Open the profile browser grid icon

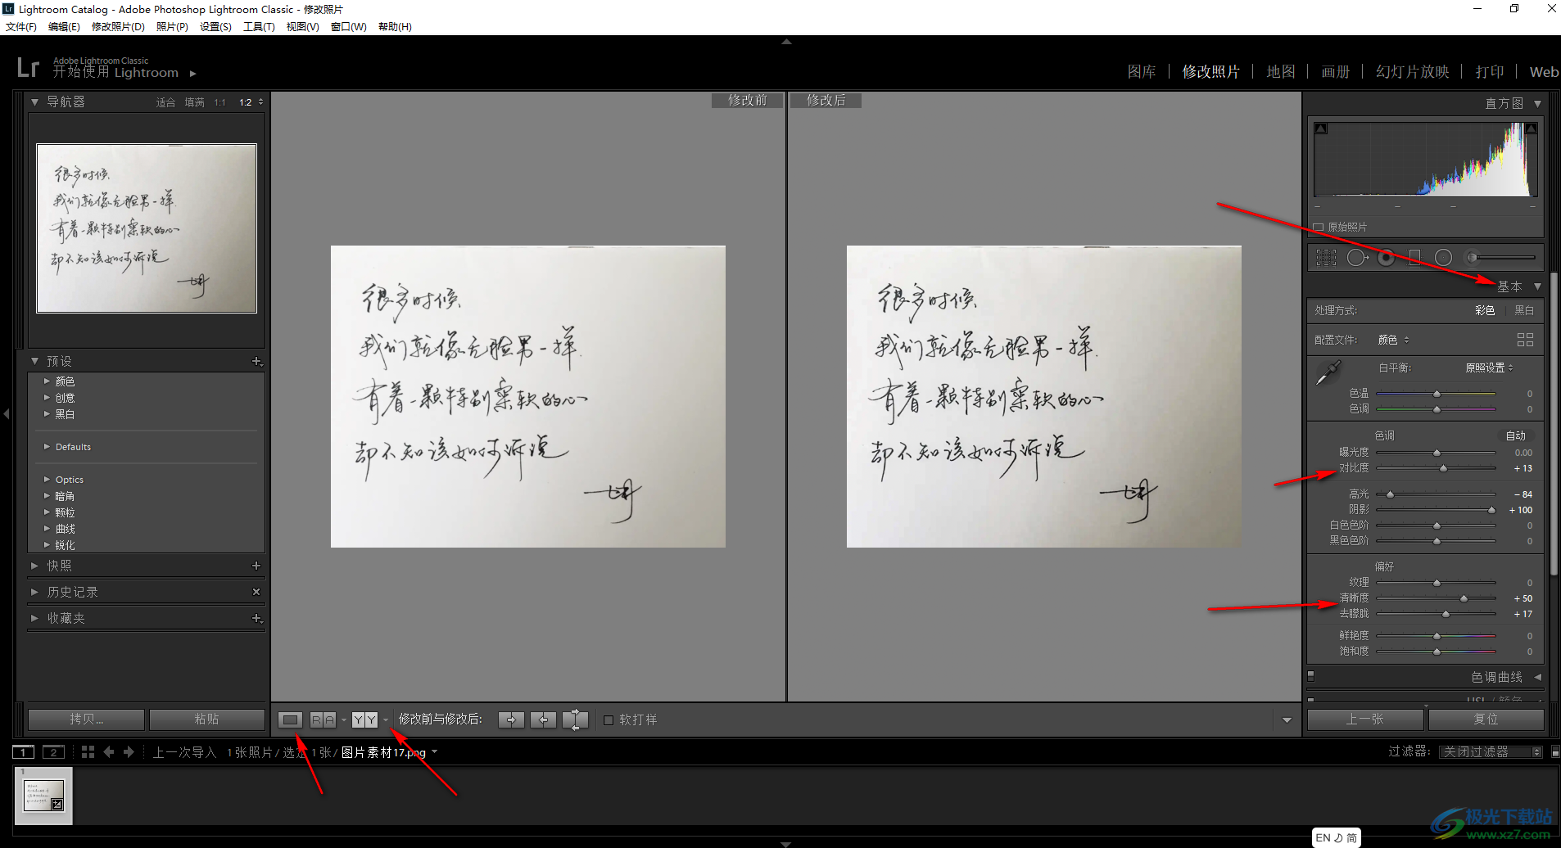pyautogui.click(x=1525, y=340)
